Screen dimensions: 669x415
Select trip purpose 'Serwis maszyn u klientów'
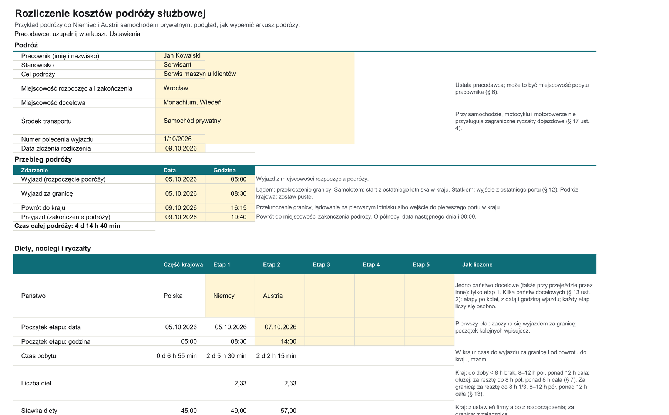click(255, 74)
